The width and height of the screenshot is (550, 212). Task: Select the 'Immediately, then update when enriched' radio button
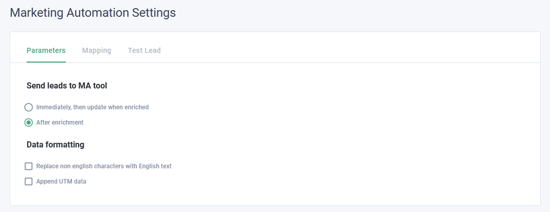29,107
